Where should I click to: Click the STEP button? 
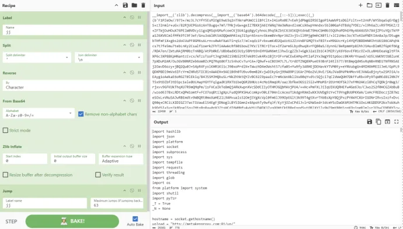click(x=11, y=221)
